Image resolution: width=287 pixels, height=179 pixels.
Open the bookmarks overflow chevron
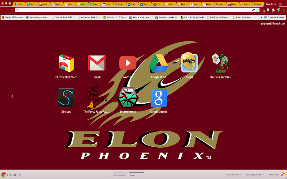(261, 17)
